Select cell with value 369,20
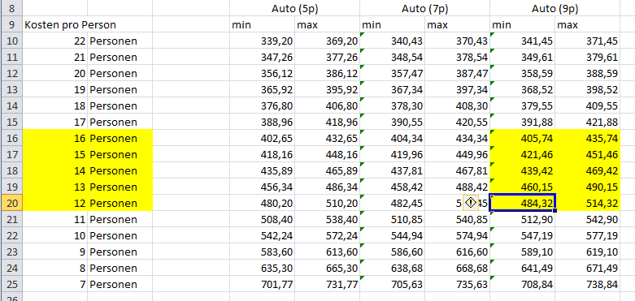 [327, 41]
